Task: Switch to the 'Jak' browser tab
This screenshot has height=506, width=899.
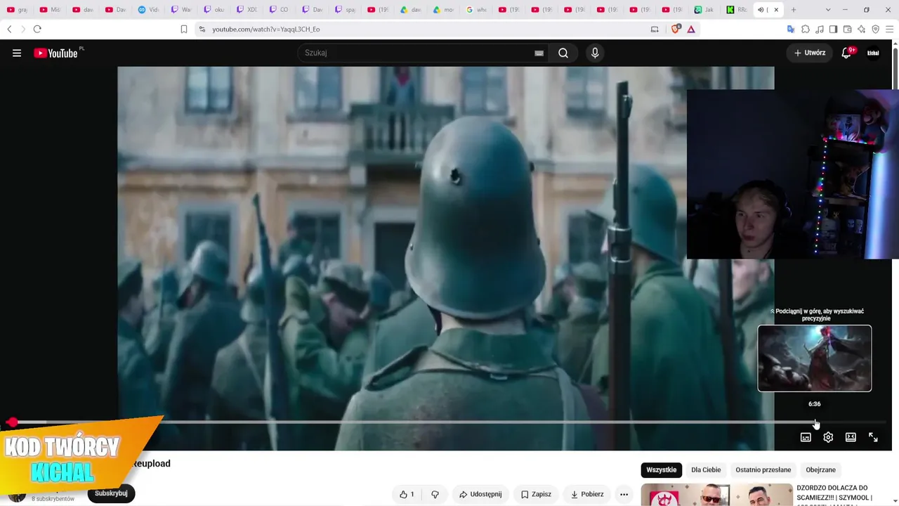Action: (704, 10)
